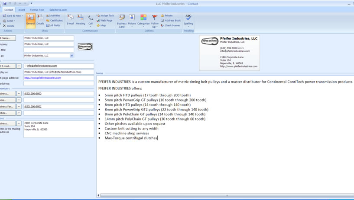Click the E-mail field button

coord(8,66)
